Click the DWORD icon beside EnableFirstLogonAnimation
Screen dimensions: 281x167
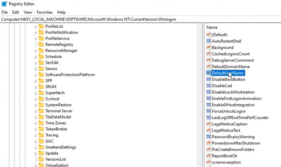[x=208, y=98]
